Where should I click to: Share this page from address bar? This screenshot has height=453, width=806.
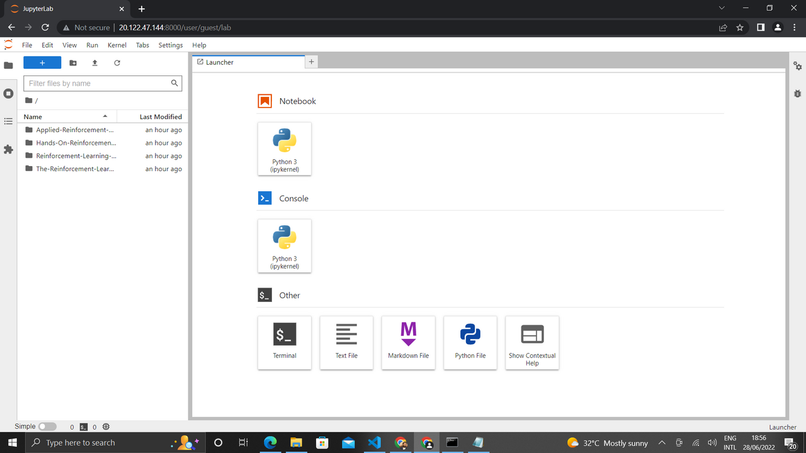click(x=723, y=28)
